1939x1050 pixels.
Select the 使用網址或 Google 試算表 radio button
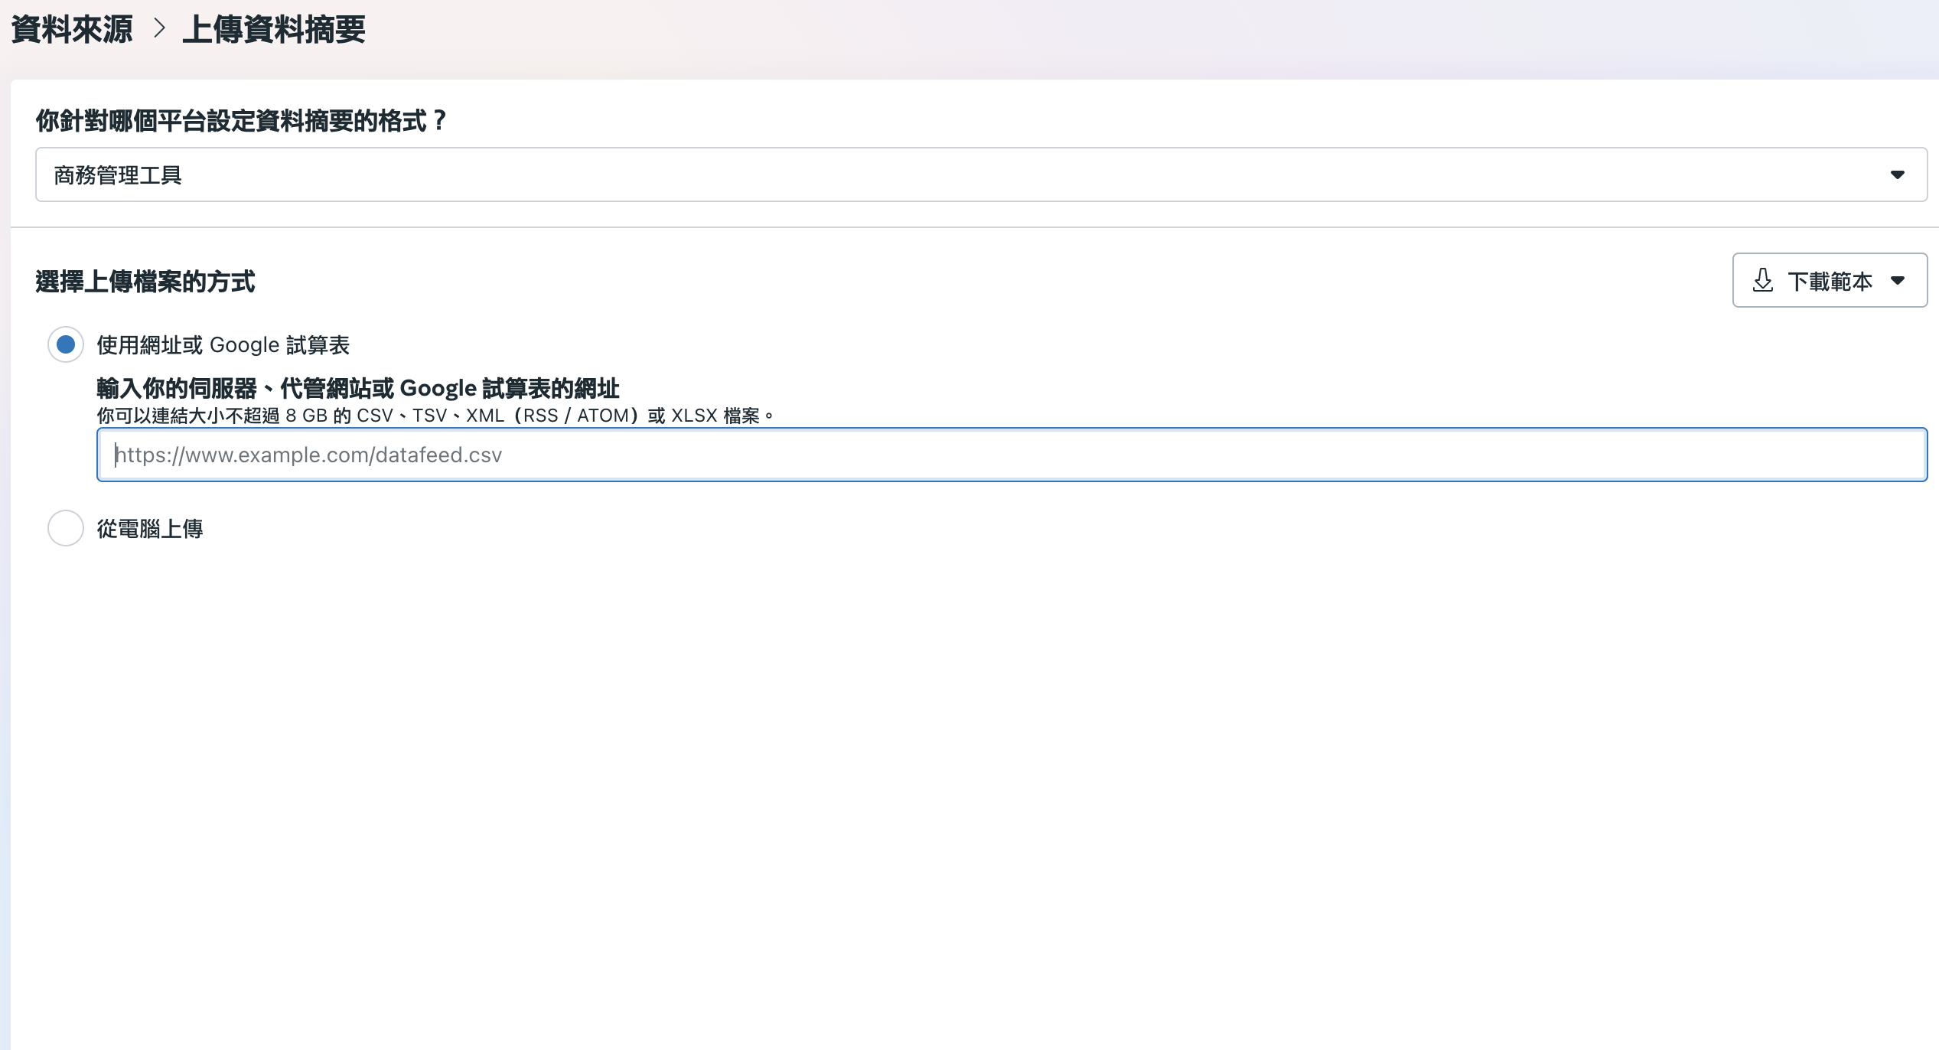point(66,344)
